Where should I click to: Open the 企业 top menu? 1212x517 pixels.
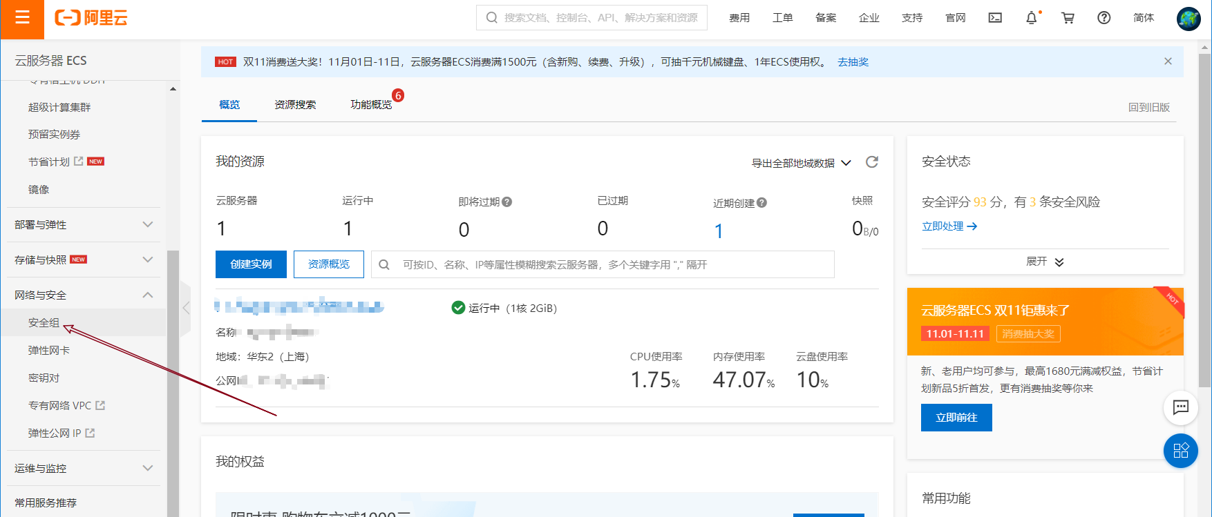coord(869,18)
